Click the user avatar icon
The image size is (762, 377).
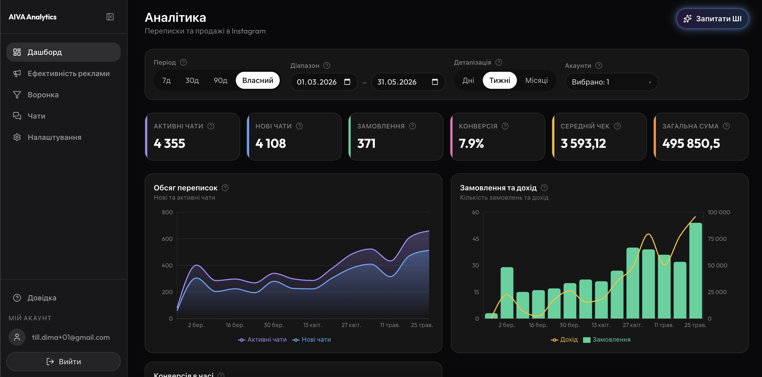tap(17, 337)
